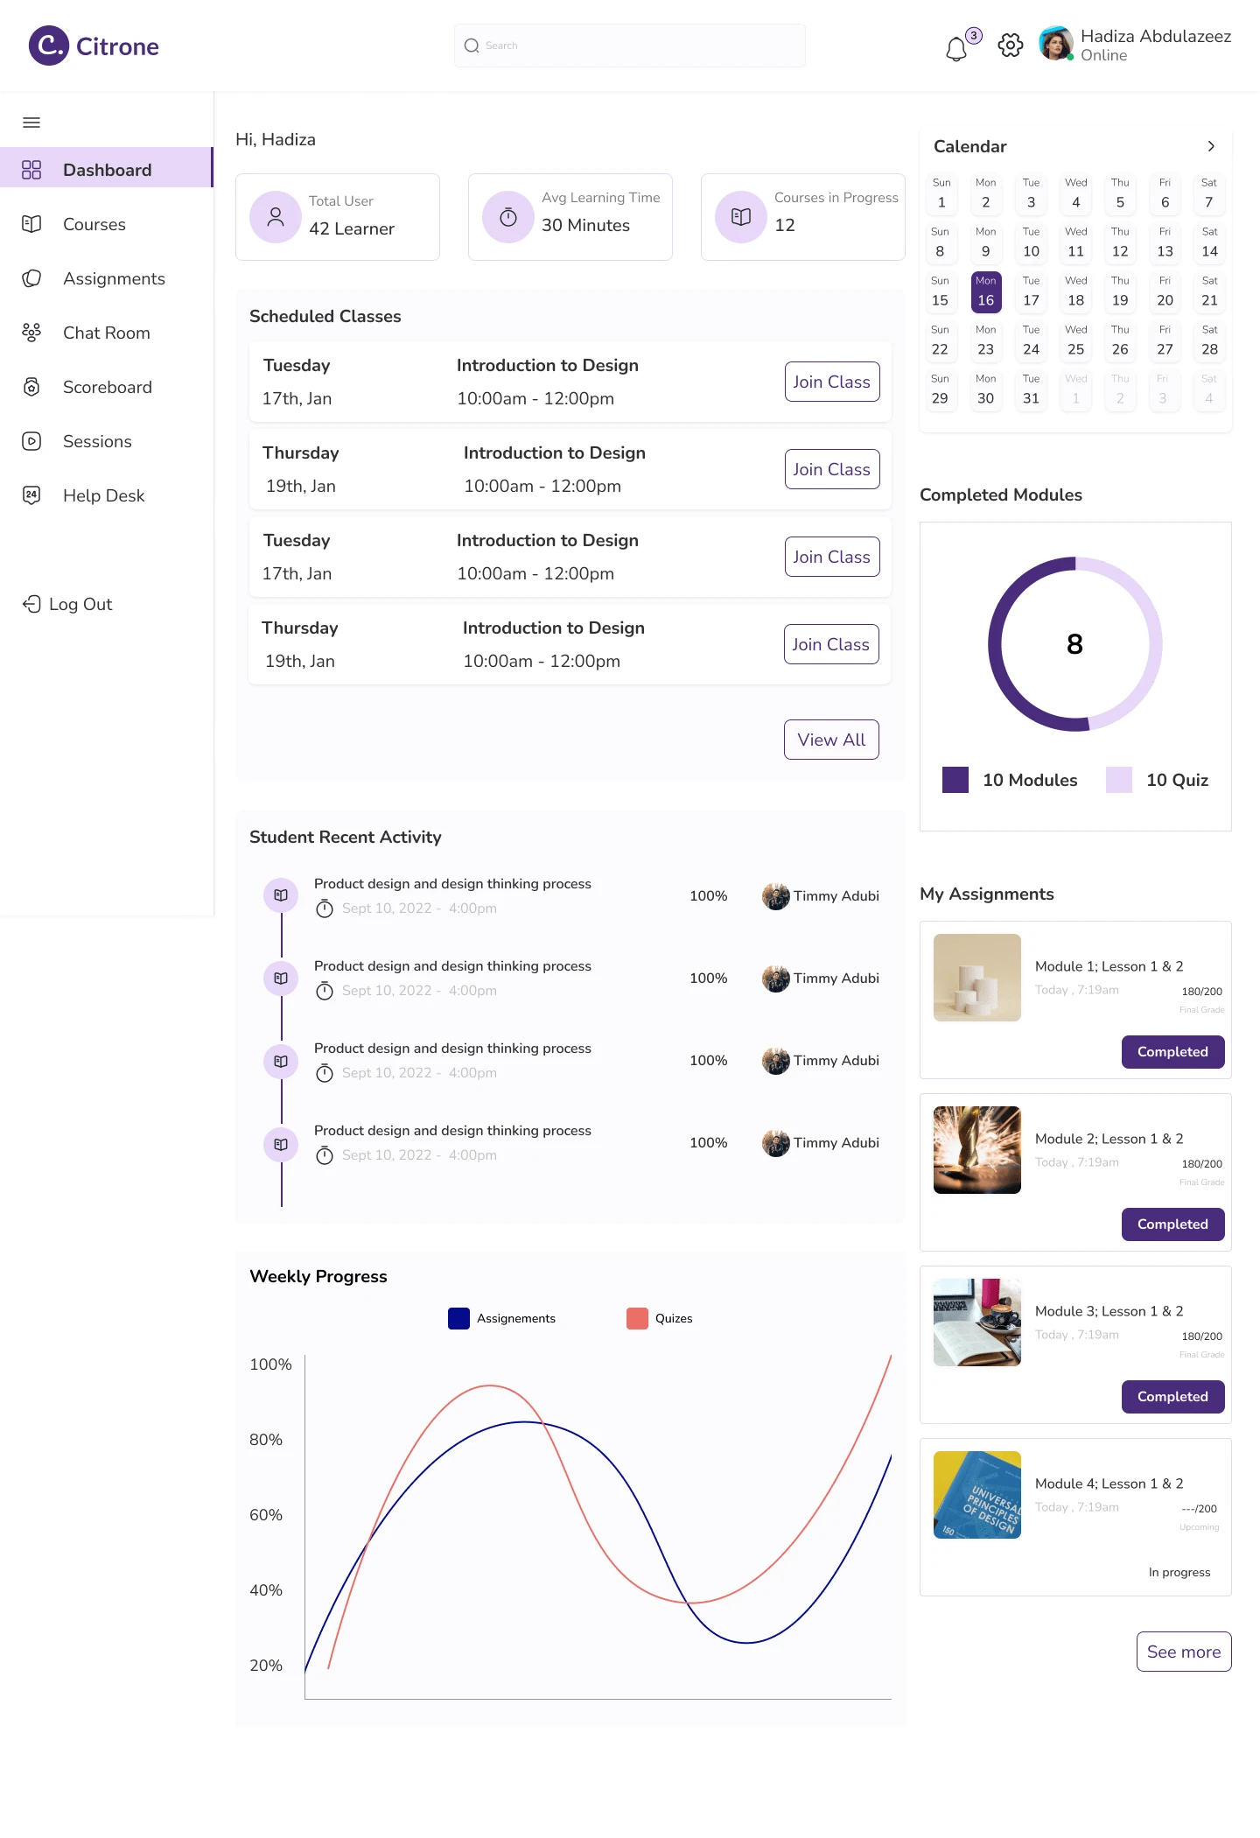
Task: Click the Avg Learning Time stopwatch icon
Action: pos(508,217)
